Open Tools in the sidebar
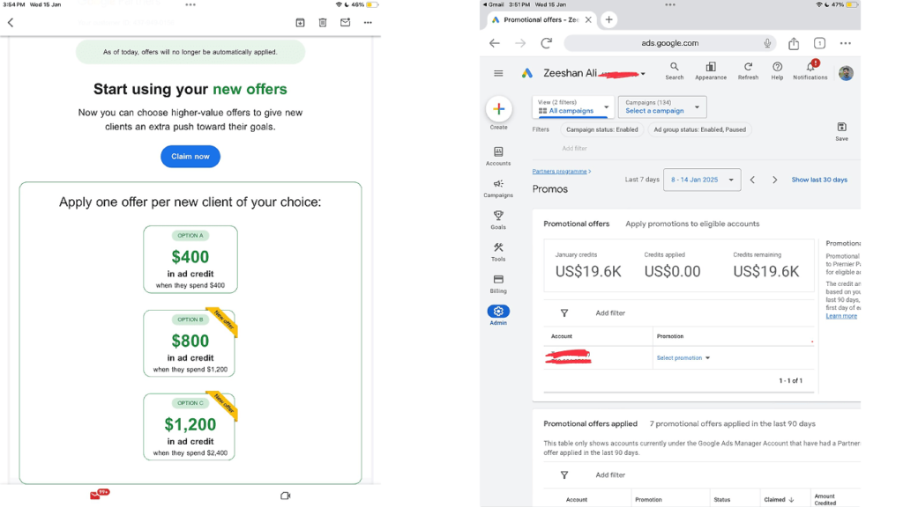Screen dimensions: 903x507 coord(498,252)
